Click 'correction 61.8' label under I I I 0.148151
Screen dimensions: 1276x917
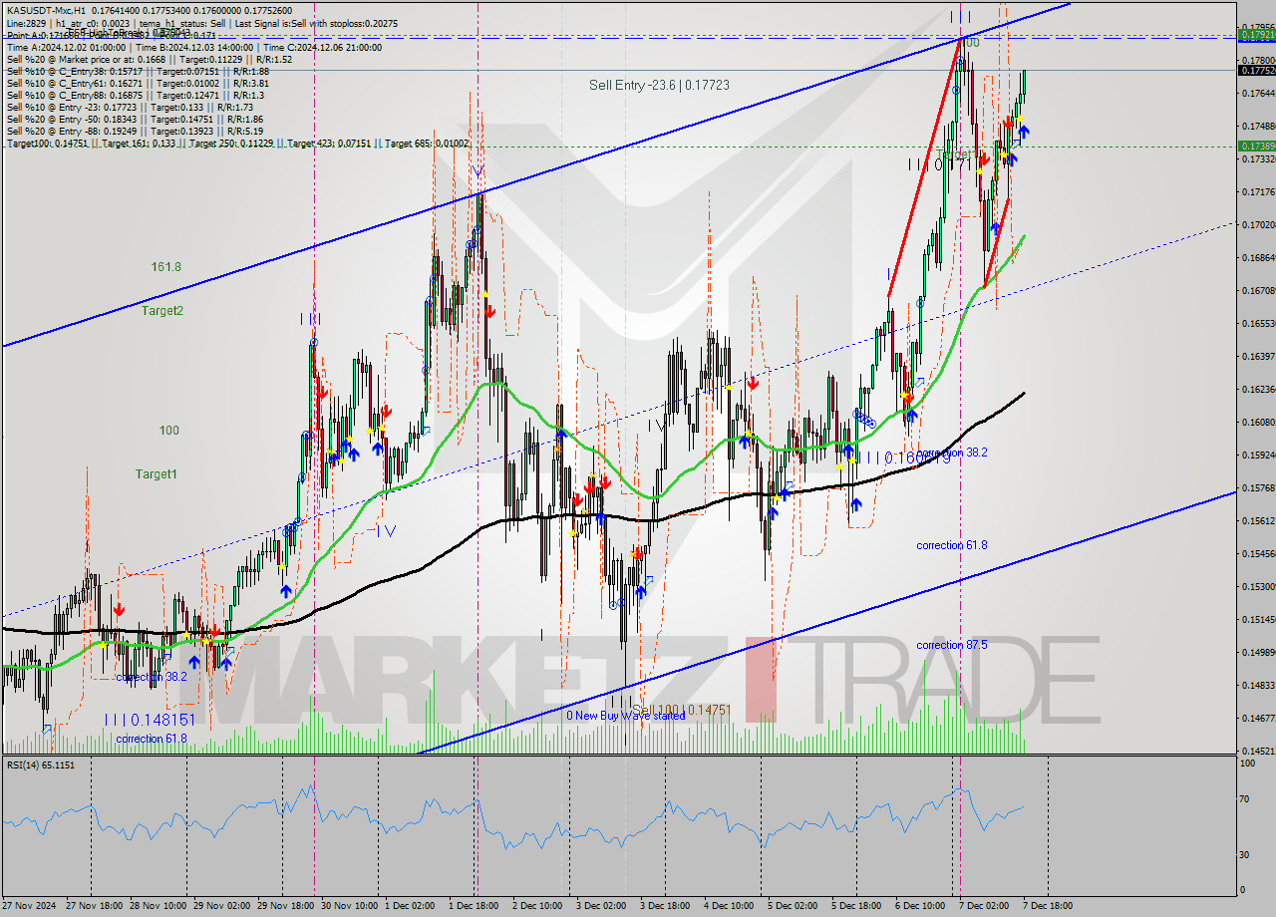pos(153,739)
